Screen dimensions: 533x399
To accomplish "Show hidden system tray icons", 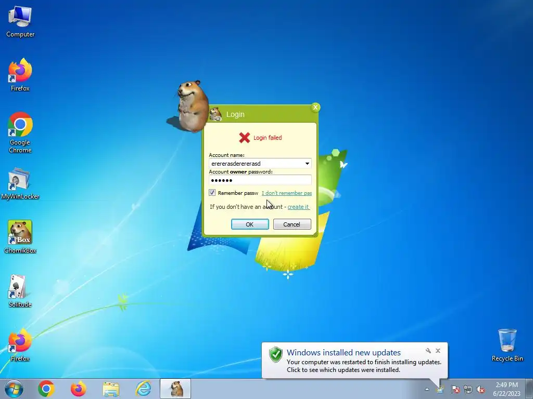I will (427, 389).
